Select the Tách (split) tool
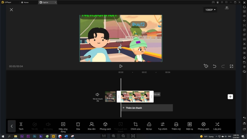The width and height of the screenshot is (247, 139). [21, 126]
